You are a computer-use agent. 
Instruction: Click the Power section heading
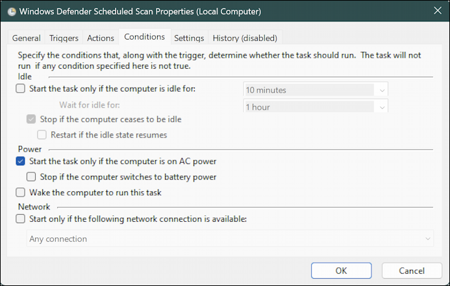[30, 149]
